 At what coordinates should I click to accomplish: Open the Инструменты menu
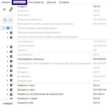[36, 2]
